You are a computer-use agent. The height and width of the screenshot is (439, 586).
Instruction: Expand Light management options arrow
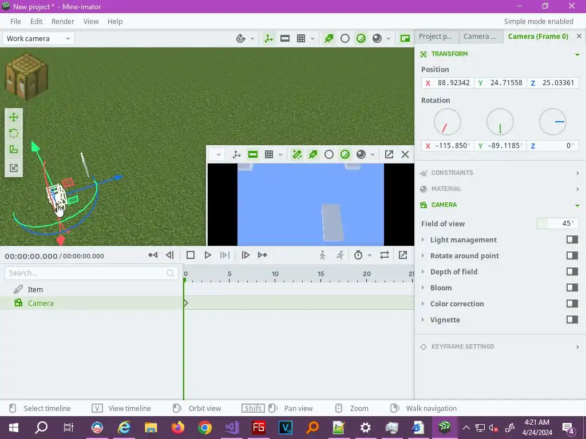point(423,240)
